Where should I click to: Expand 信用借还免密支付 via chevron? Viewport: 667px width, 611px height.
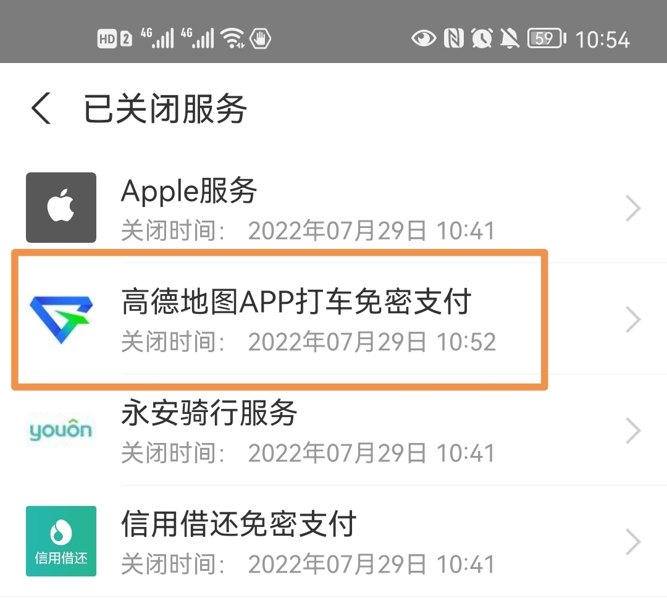click(634, 542)
